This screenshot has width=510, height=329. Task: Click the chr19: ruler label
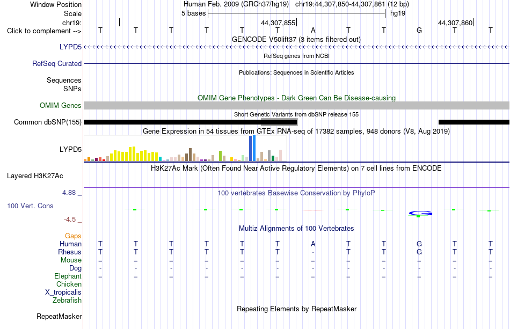pyautogui.click(x=72, y=23)
